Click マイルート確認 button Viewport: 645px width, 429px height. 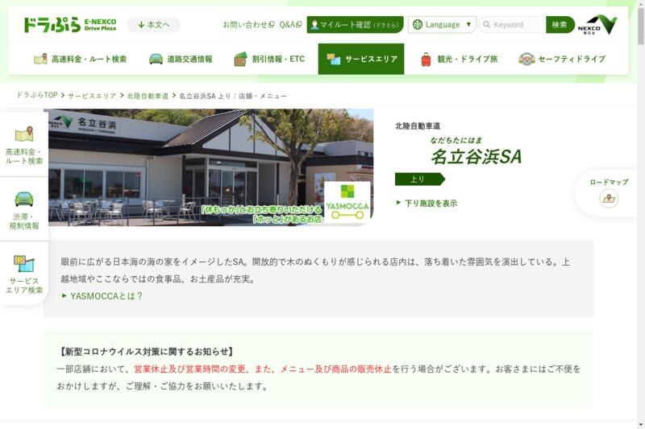[x=355, y=25]
